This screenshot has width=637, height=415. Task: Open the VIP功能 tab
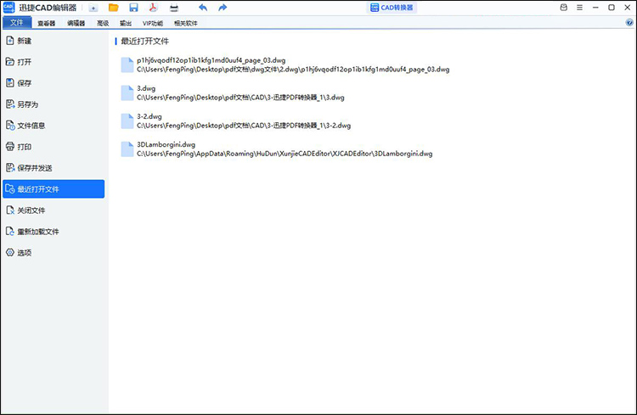tap(153, 23)
